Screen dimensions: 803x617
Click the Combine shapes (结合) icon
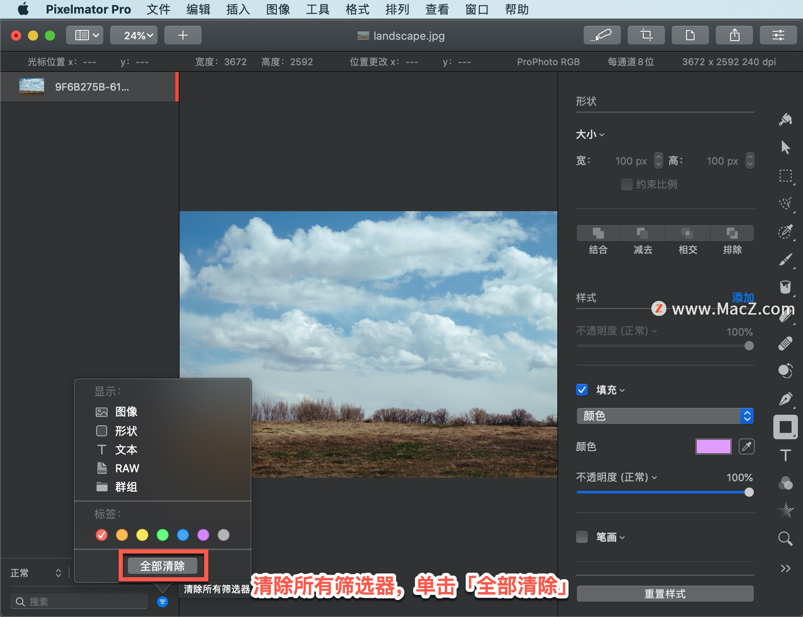pos(598,233)
